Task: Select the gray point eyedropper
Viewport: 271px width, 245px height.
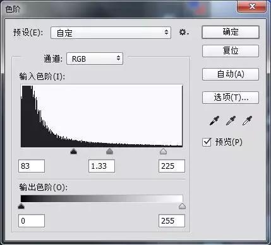Action: pos(231,121)
